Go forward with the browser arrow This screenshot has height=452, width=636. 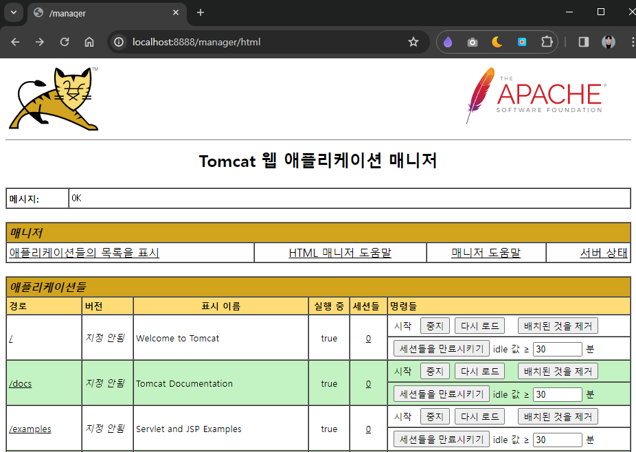point(40,42)
